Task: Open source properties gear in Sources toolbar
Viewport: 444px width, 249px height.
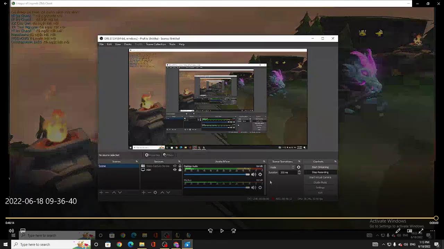Action: [155, 192]
